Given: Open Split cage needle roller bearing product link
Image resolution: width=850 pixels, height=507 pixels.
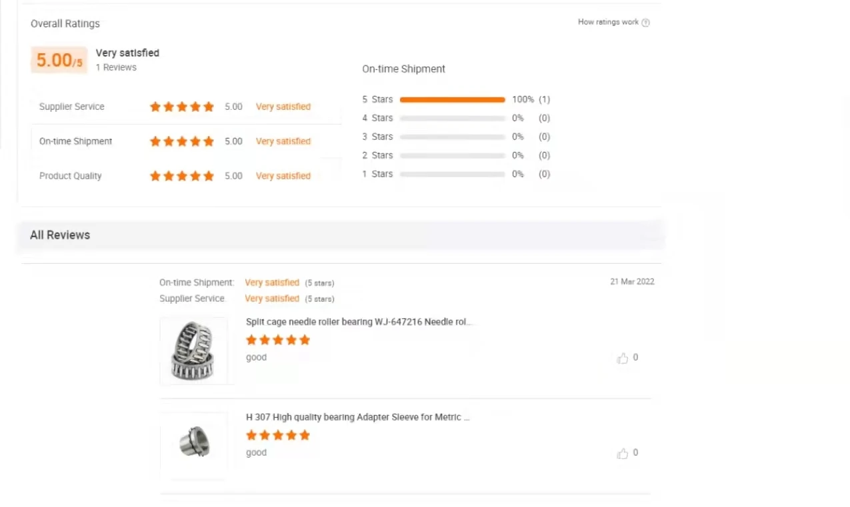Looking at the screenshot, I should coord(359,322).
